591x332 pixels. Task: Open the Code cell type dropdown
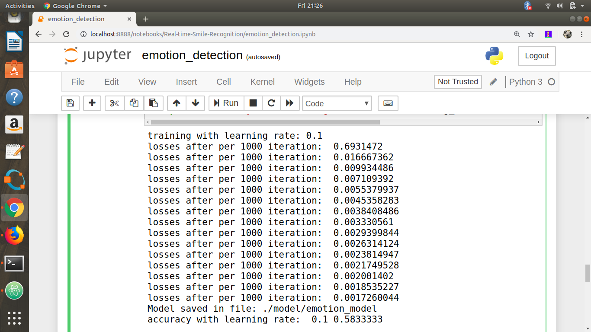[x=337, y=103]
